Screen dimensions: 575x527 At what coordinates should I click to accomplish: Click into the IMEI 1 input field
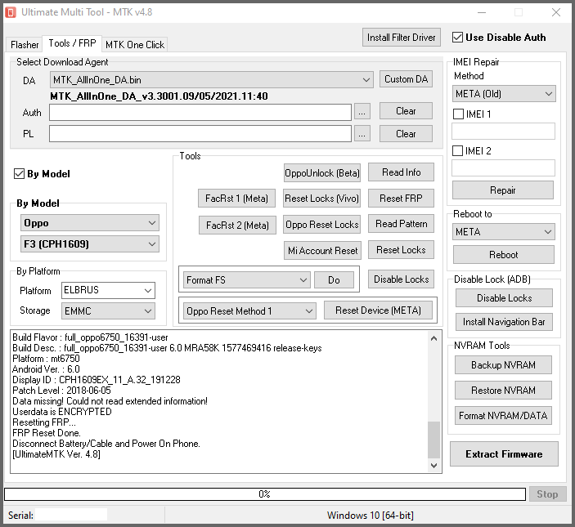pyautogui.click(x=503, y=132)
